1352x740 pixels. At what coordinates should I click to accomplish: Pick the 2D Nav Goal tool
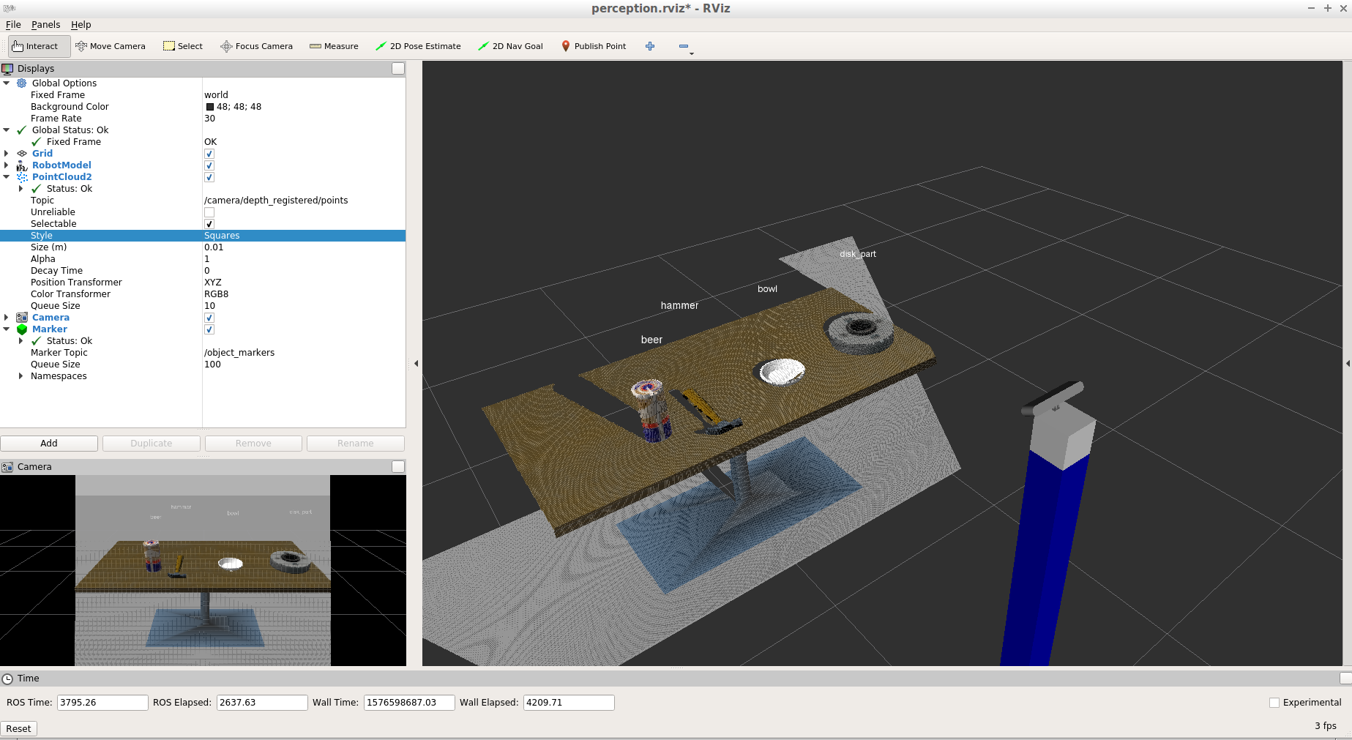[511, 46]
